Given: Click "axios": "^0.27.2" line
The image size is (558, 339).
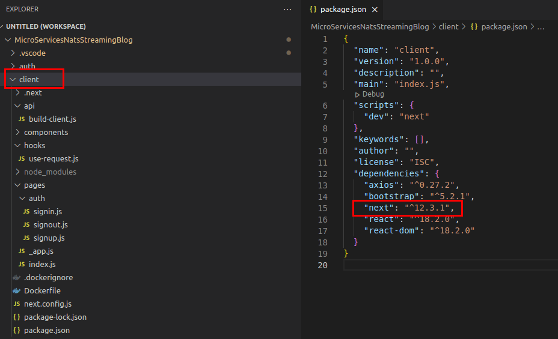Looking at the screenshot, I should [411, 185].
